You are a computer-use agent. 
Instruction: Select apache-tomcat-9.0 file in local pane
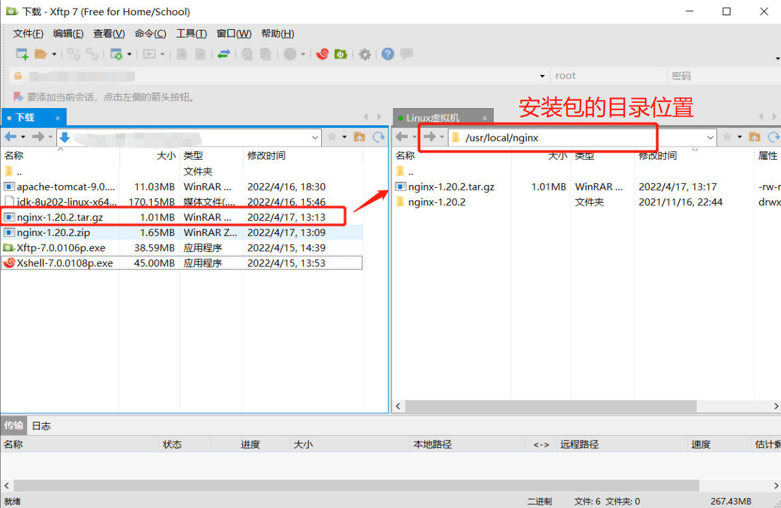pos(182,187)
